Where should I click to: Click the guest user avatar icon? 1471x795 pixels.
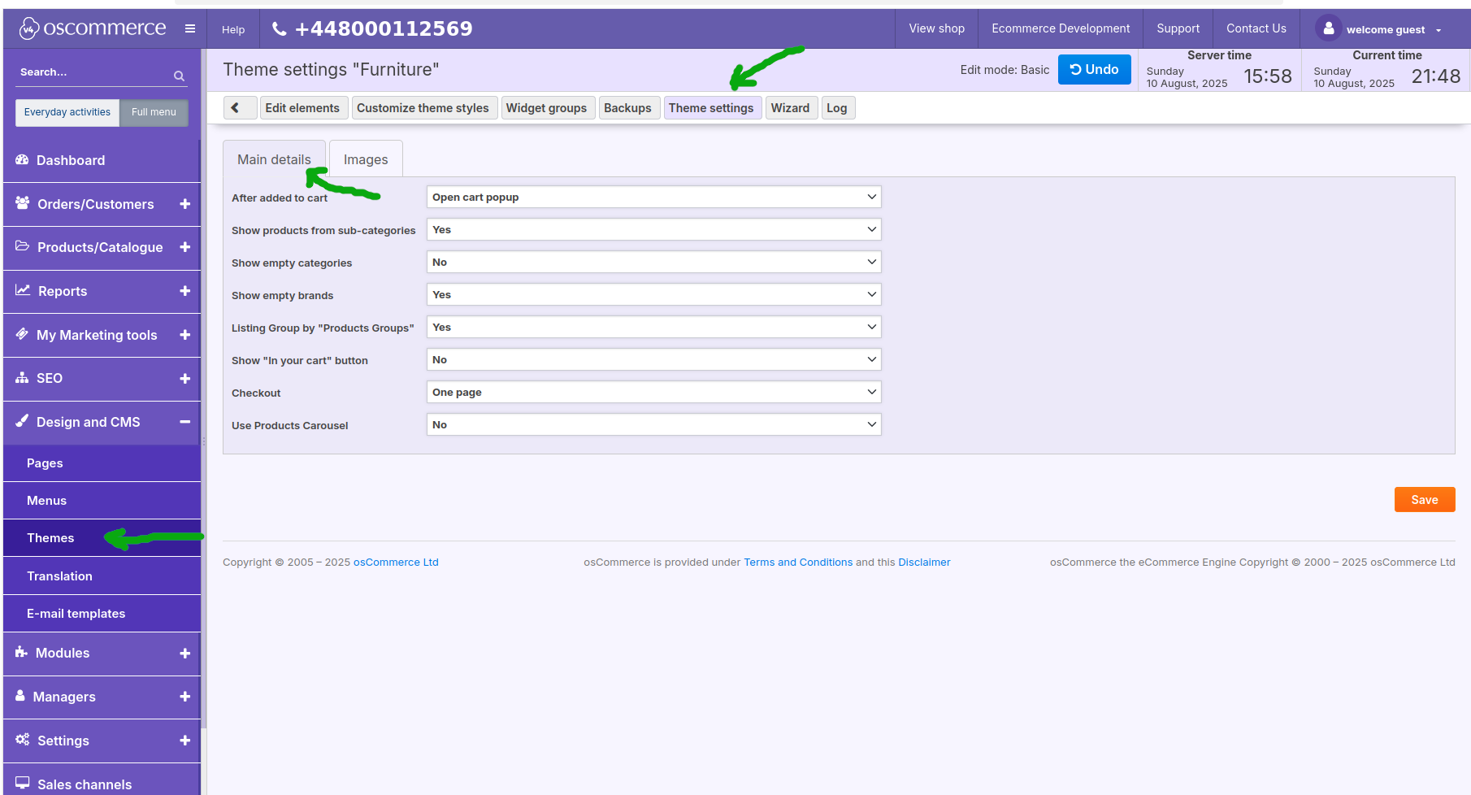(x=1328, y=28)
